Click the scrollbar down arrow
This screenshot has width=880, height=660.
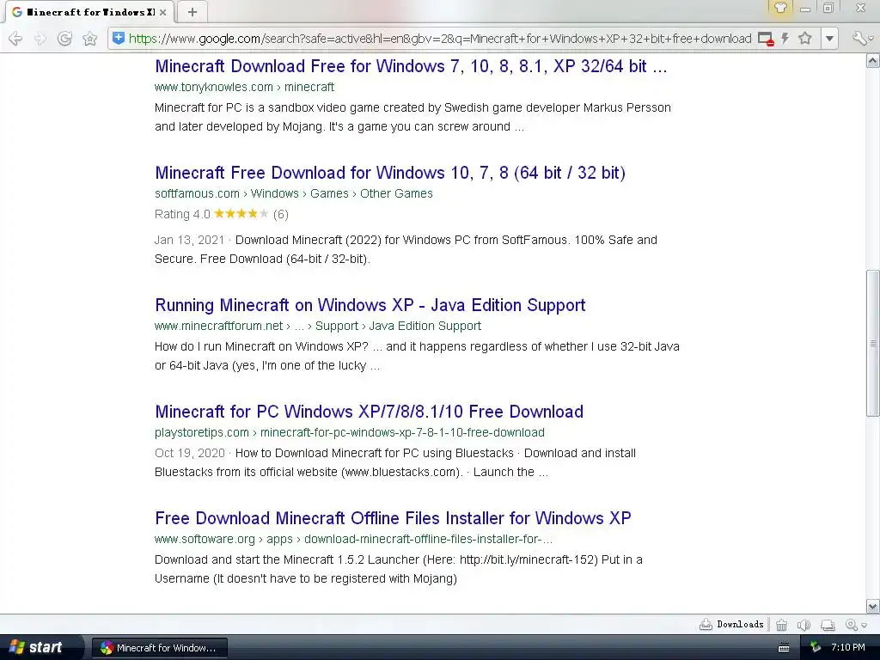[x=873, y=606]
